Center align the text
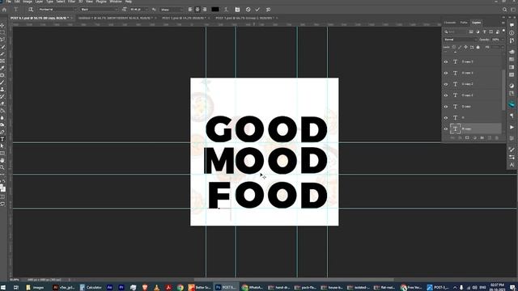 (197, 10)
